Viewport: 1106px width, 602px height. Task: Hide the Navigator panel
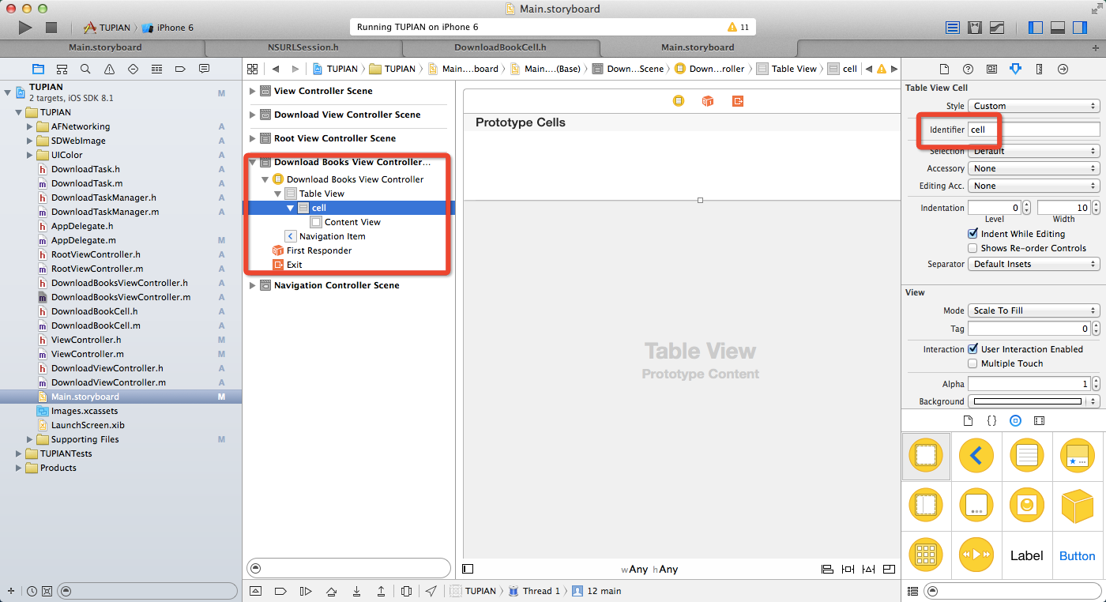point(1036,28)
